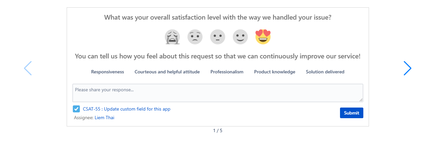
Task: Open assignee Liem Thai's profile
Action: 104,118
